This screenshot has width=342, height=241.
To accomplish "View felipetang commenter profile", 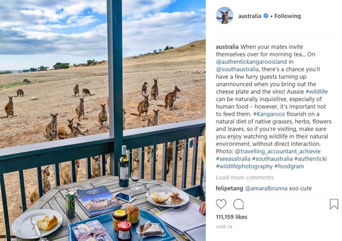I will (229, 188).
